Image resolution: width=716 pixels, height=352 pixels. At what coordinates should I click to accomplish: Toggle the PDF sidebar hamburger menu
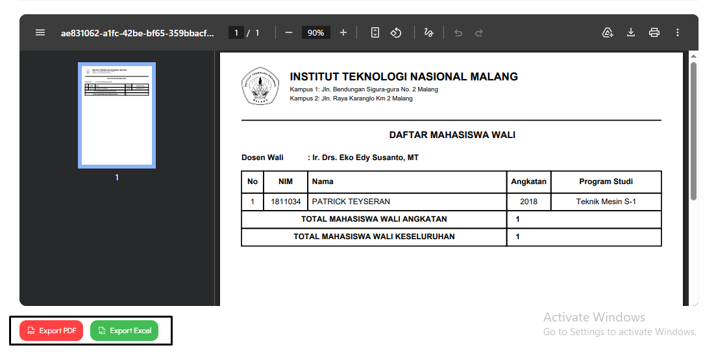pos(40,32)
